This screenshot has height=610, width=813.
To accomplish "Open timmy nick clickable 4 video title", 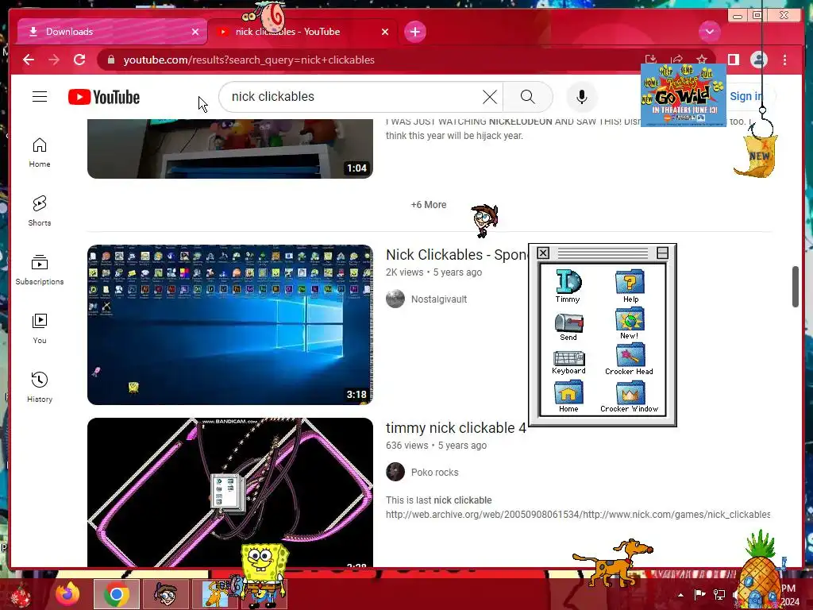I will tap(456, 428).
